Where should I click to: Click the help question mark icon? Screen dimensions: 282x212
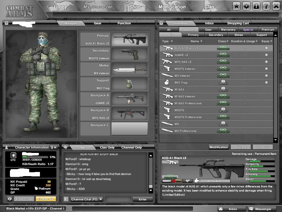[266, 7]
